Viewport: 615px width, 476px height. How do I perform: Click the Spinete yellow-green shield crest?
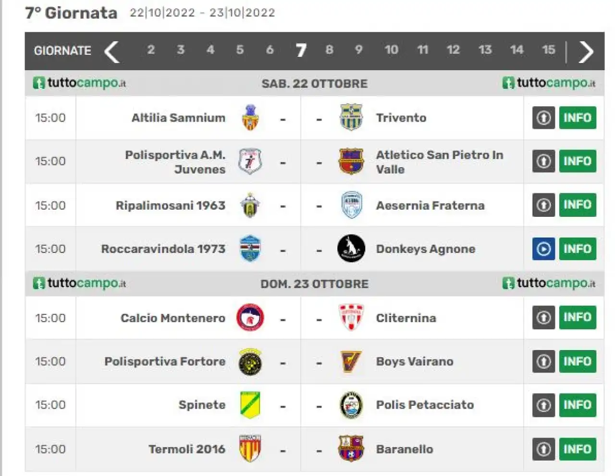tap(250, 405)
